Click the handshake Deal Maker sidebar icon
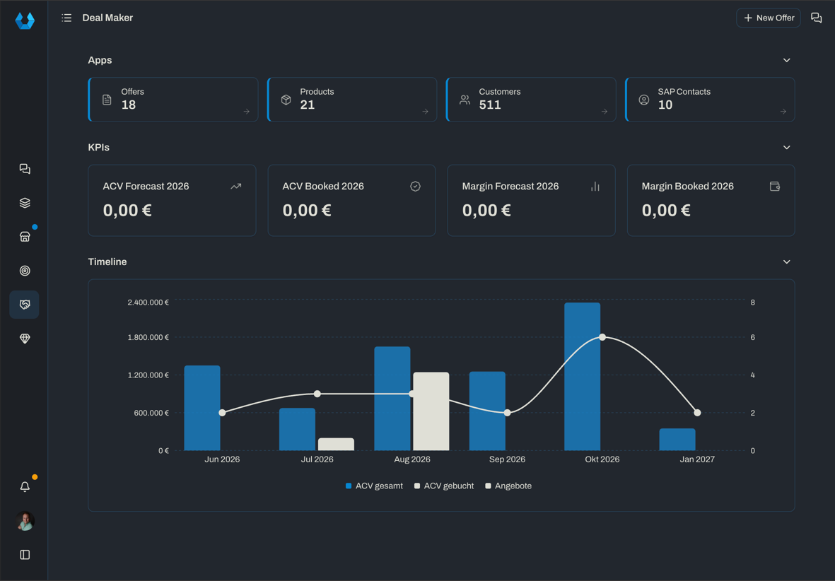Screen dimensions: 835x581 (25, 305)
